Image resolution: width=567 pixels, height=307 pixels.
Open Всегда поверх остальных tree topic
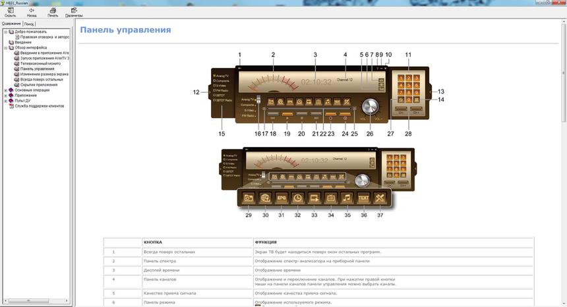(x=42, y=80)
